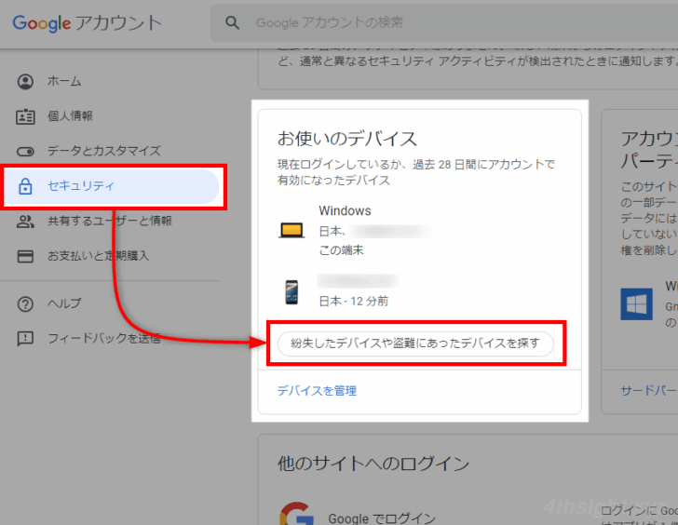Click the blue Windows app logo icon
Viewport: 678px width, 525px height.
click(636, 304)
